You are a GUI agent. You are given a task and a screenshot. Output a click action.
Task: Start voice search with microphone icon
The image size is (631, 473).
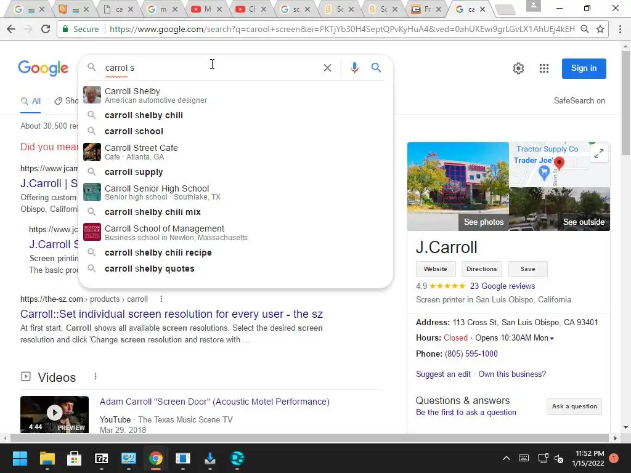pyautogui.click(x=354, y=68)
